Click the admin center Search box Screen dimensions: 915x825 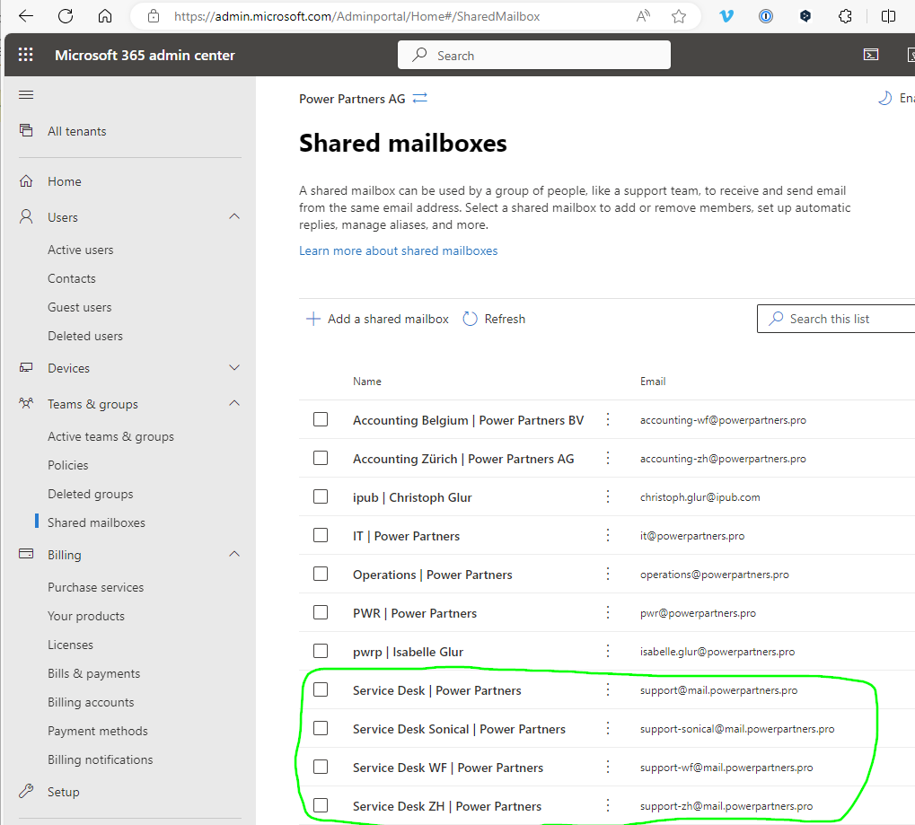534,55
